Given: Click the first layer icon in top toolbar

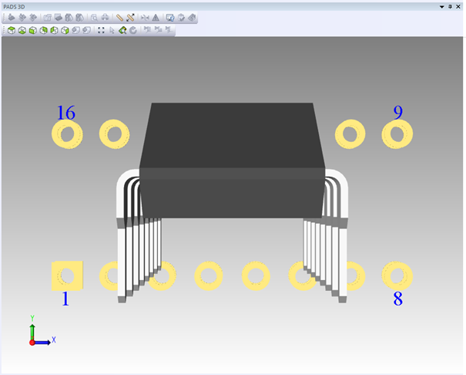Looking at the screenshot, I should pyautogui.click(x=12, y=18).
